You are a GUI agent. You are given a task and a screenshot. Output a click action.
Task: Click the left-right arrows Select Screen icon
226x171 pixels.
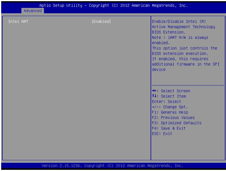coord(154,91)
